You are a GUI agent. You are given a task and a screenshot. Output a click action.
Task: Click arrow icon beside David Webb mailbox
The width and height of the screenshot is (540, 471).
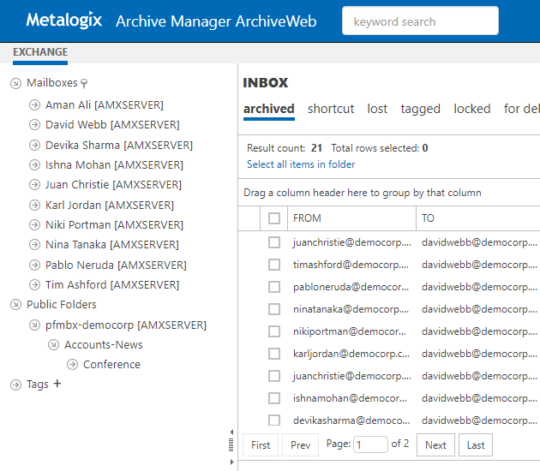34,125
